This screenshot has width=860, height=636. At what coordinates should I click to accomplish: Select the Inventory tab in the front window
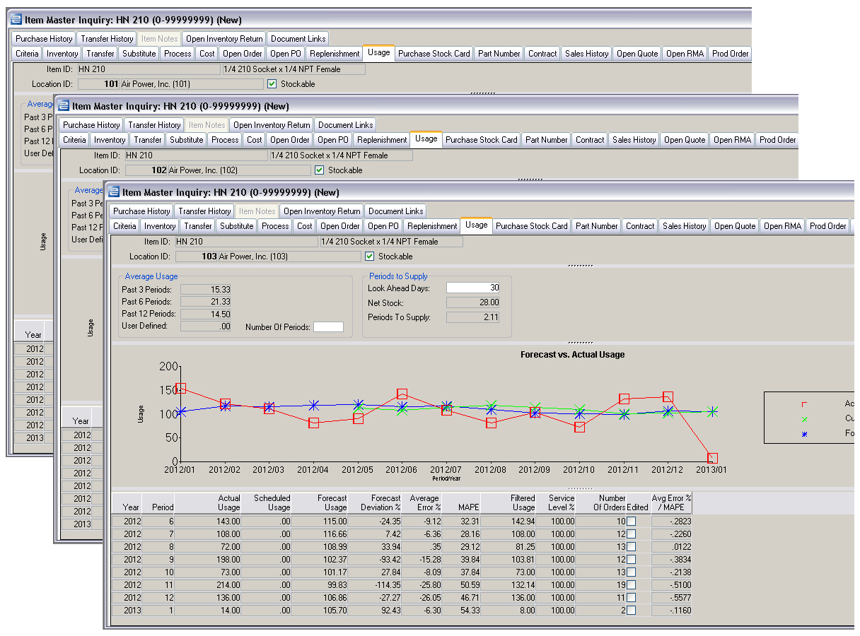[160, 225]
